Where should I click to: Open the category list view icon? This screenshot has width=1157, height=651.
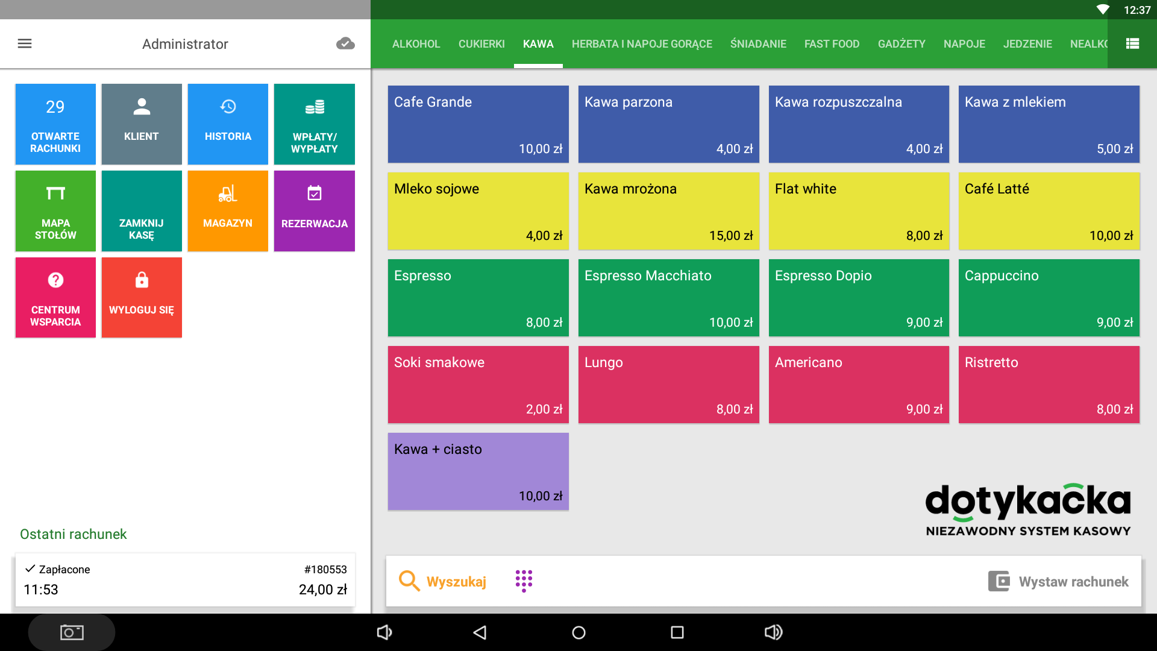(x=1132, y=43)
